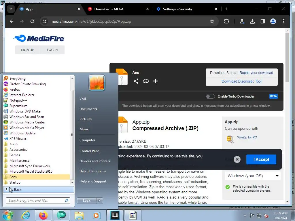Image resolution: width=295 pixels, height=221 pixels.
Task: Click the browser back arrow
Action: coord(12,21)
